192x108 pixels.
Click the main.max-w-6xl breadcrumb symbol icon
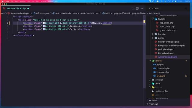point(54,13)
